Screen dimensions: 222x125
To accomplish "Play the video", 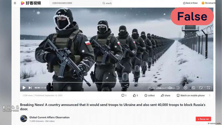I will click(24, 88).
